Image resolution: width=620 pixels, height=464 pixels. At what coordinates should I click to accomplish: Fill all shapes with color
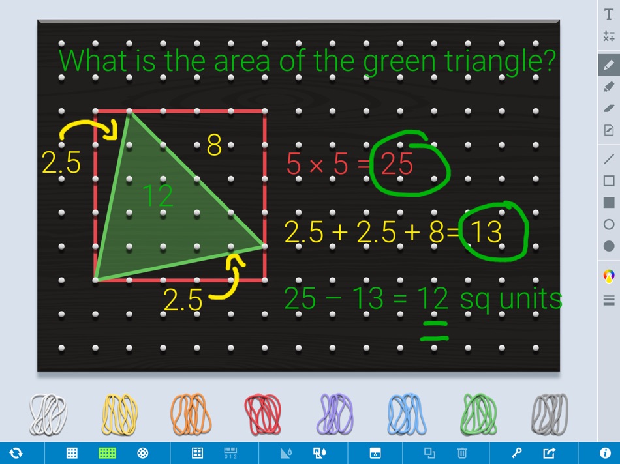click(320, 453)
